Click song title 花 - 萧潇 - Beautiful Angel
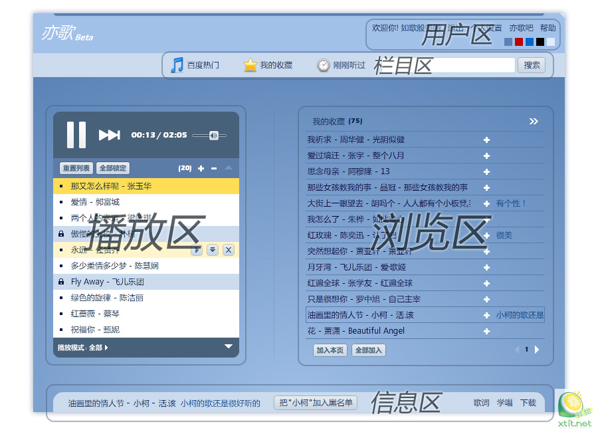598x432 pixels. (x=356, y=331)
